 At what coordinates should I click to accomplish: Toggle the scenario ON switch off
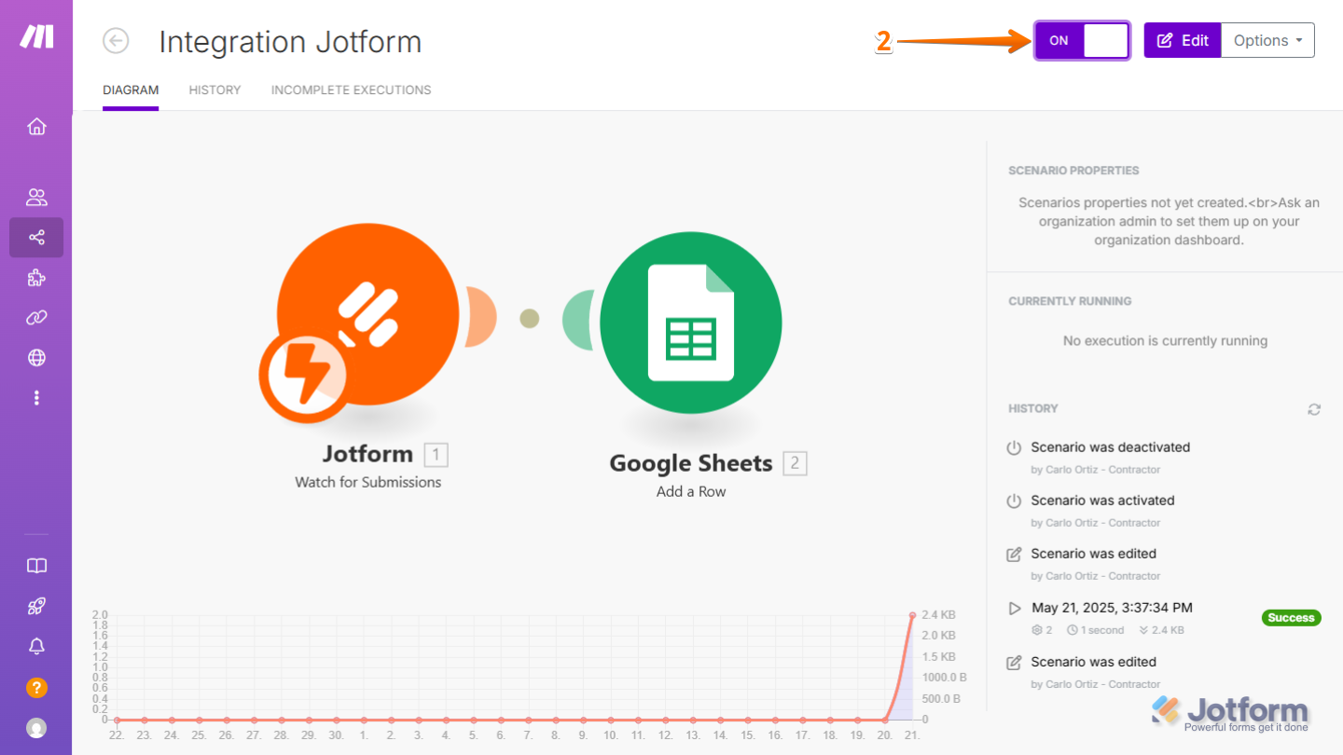tap(1082, 41)
